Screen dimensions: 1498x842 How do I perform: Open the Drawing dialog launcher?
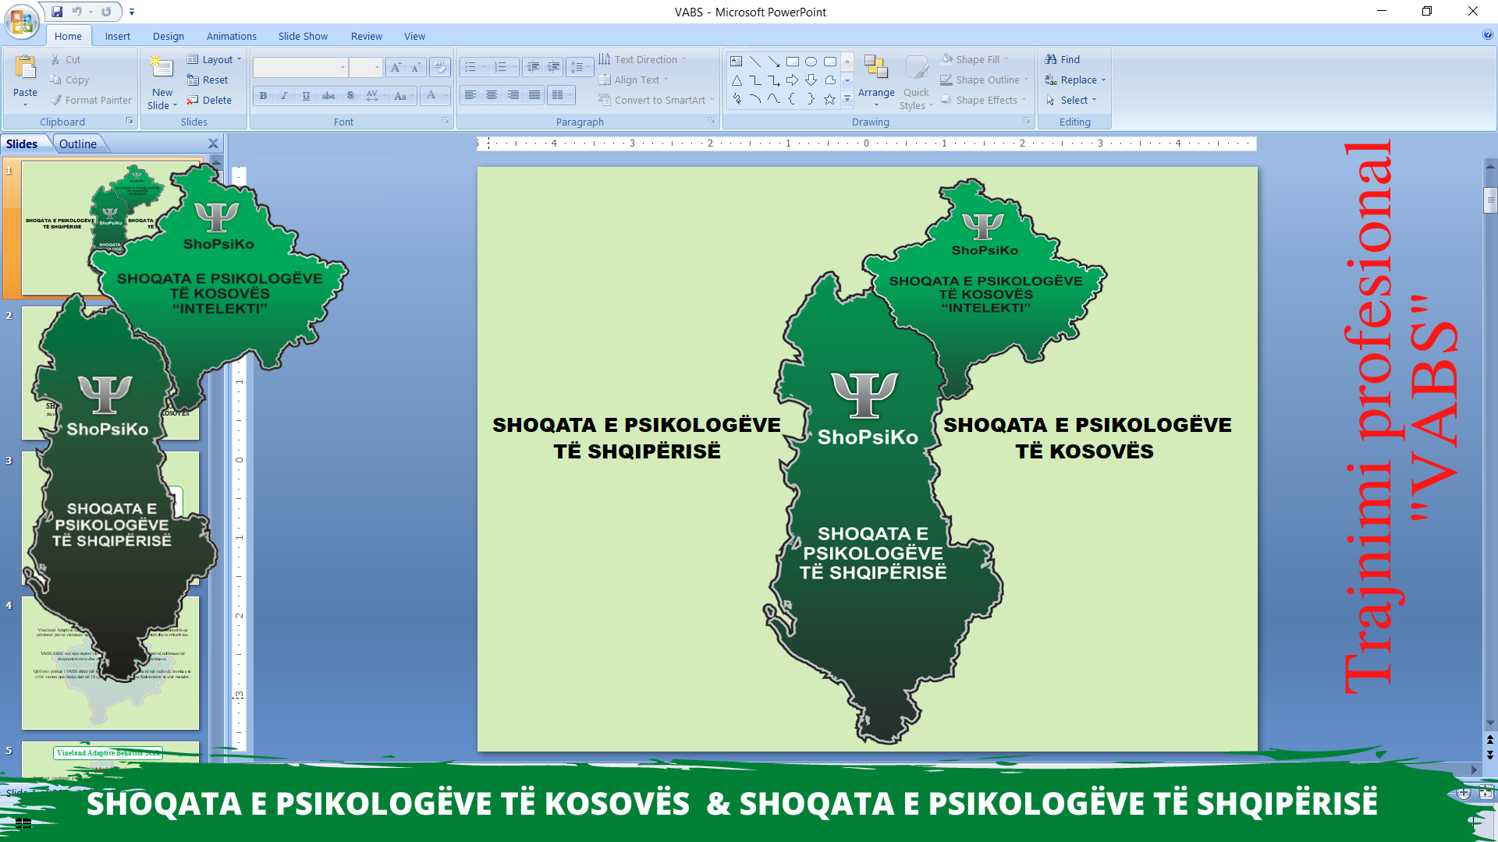[1027, 121]
